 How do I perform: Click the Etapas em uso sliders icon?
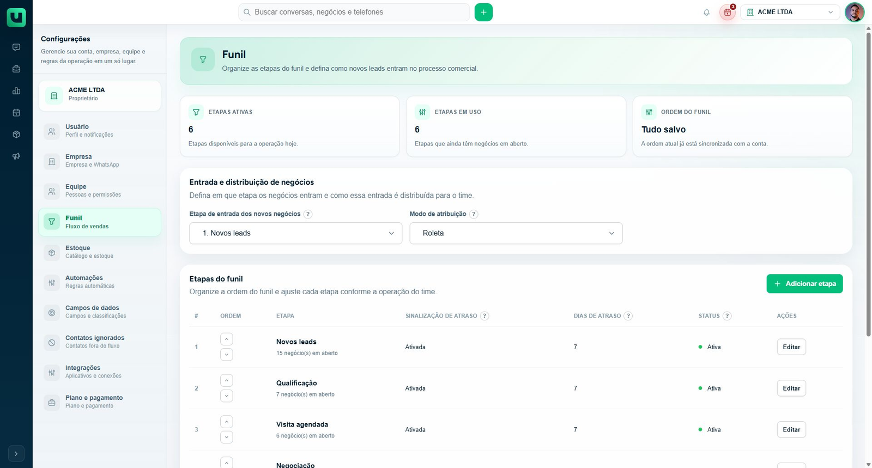422,112
